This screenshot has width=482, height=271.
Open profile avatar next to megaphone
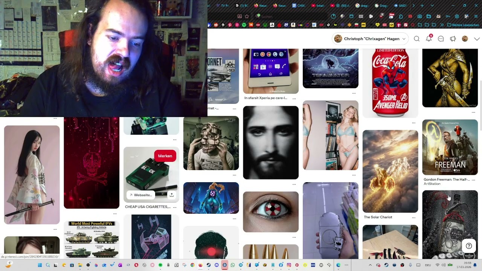coord(465,39)
